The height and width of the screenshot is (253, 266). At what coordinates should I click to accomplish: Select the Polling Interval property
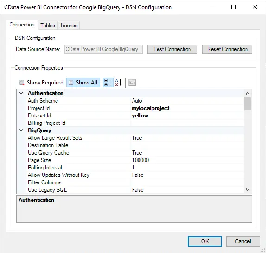(x=45, y=168)
